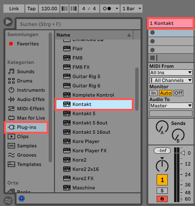Open the 1 Bar quantization dropdown
Image resolution: width=195 pixels, height=206 pixels.
[131, 9]
